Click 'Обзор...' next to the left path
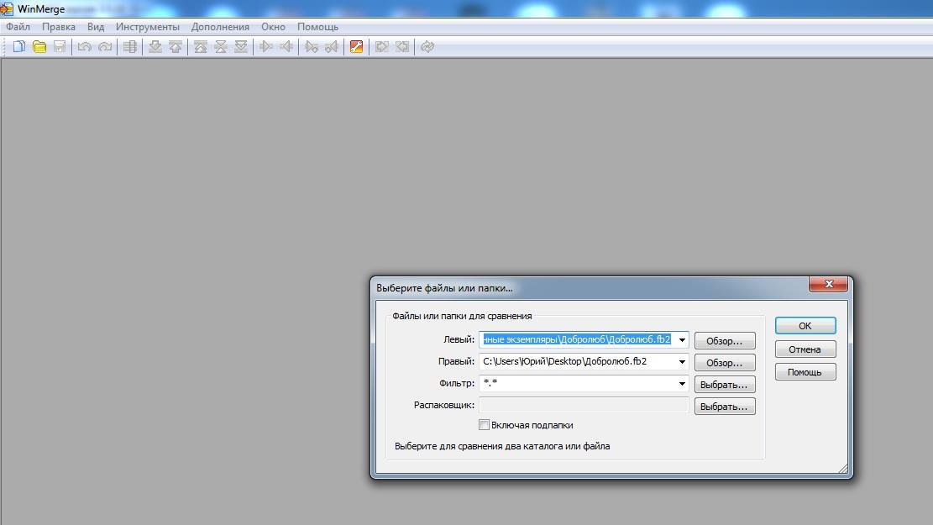Screen dimensions: 933x525 pos(724,341)
